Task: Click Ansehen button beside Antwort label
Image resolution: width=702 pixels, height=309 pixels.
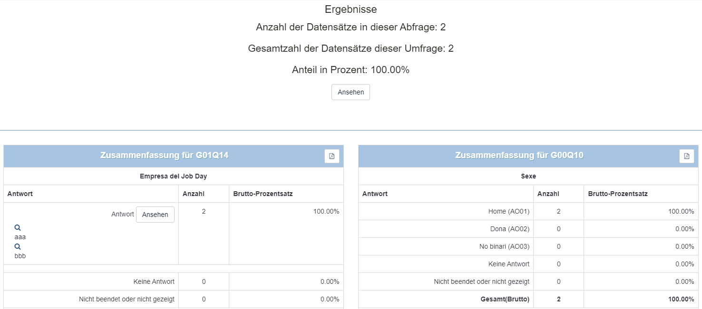Action: tap(155, 215)
